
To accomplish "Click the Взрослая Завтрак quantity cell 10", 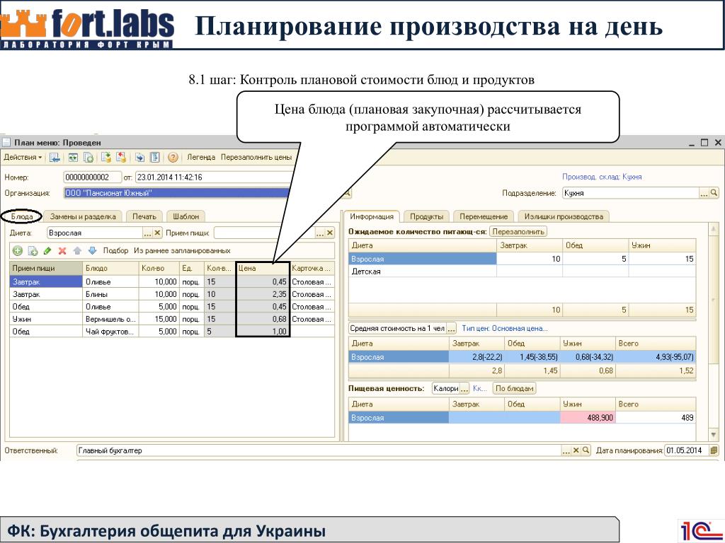I will coord(530,259).
